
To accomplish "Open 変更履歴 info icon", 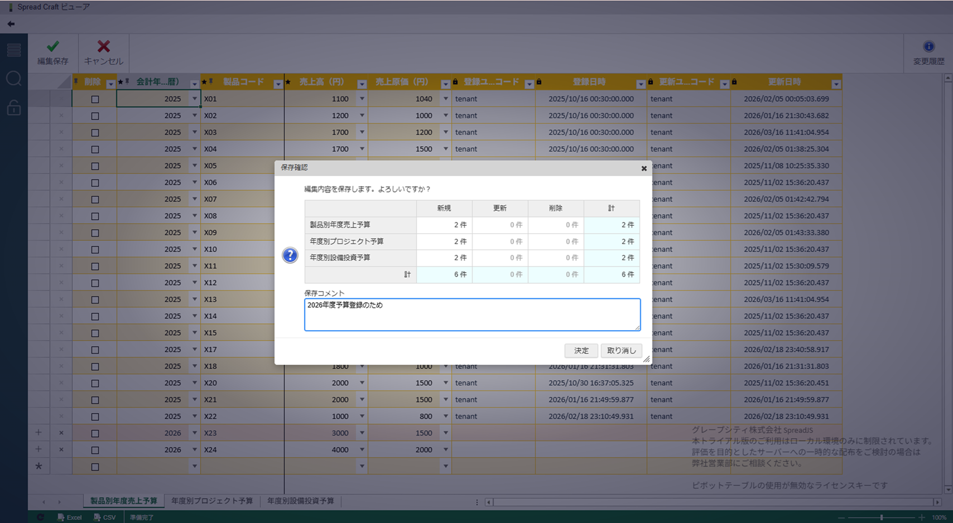I will [928, 47].
